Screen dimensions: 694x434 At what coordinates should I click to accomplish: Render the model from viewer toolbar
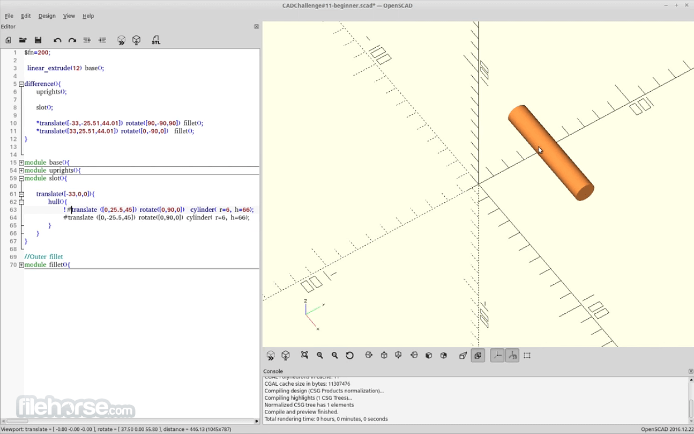point(286,355)
